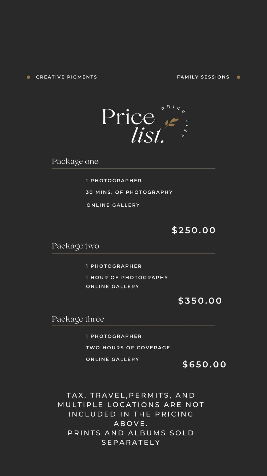The width and height of the screenshot is (267, 476).
Task: Click the $650.00 price
Action: coord(204,364)
